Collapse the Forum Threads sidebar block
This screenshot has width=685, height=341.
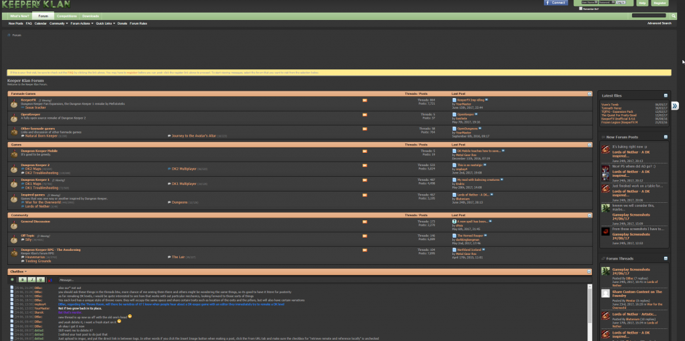click(666, 258)
